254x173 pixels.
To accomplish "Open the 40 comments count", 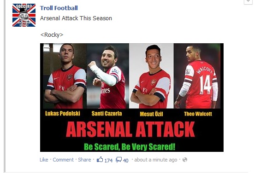I will click(x=126, y=161).
